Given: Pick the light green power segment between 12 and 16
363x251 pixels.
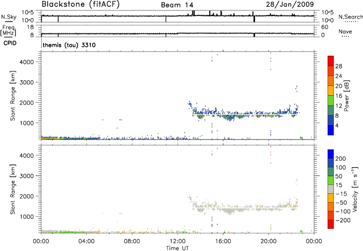Looking at the screenshot, I should (331, 101).
